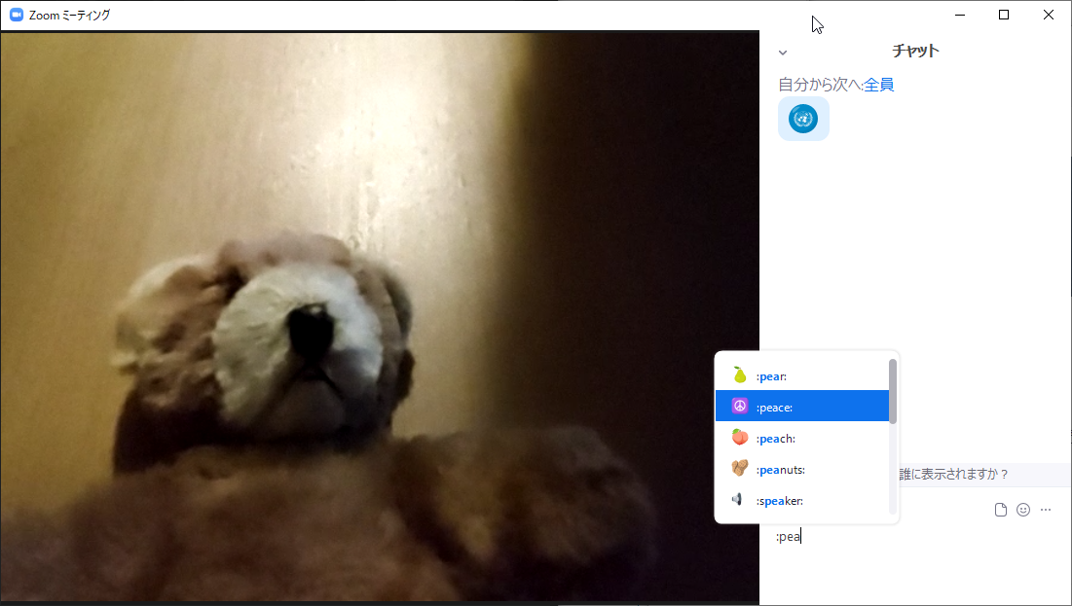Pick the :speaker: emoji suggestion
The image size is (1072, 606).
[802, 500]
